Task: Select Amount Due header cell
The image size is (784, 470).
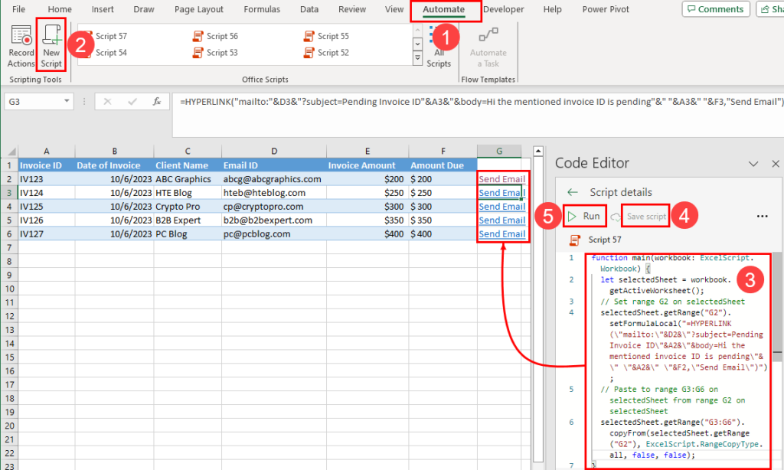Action: 443,165
